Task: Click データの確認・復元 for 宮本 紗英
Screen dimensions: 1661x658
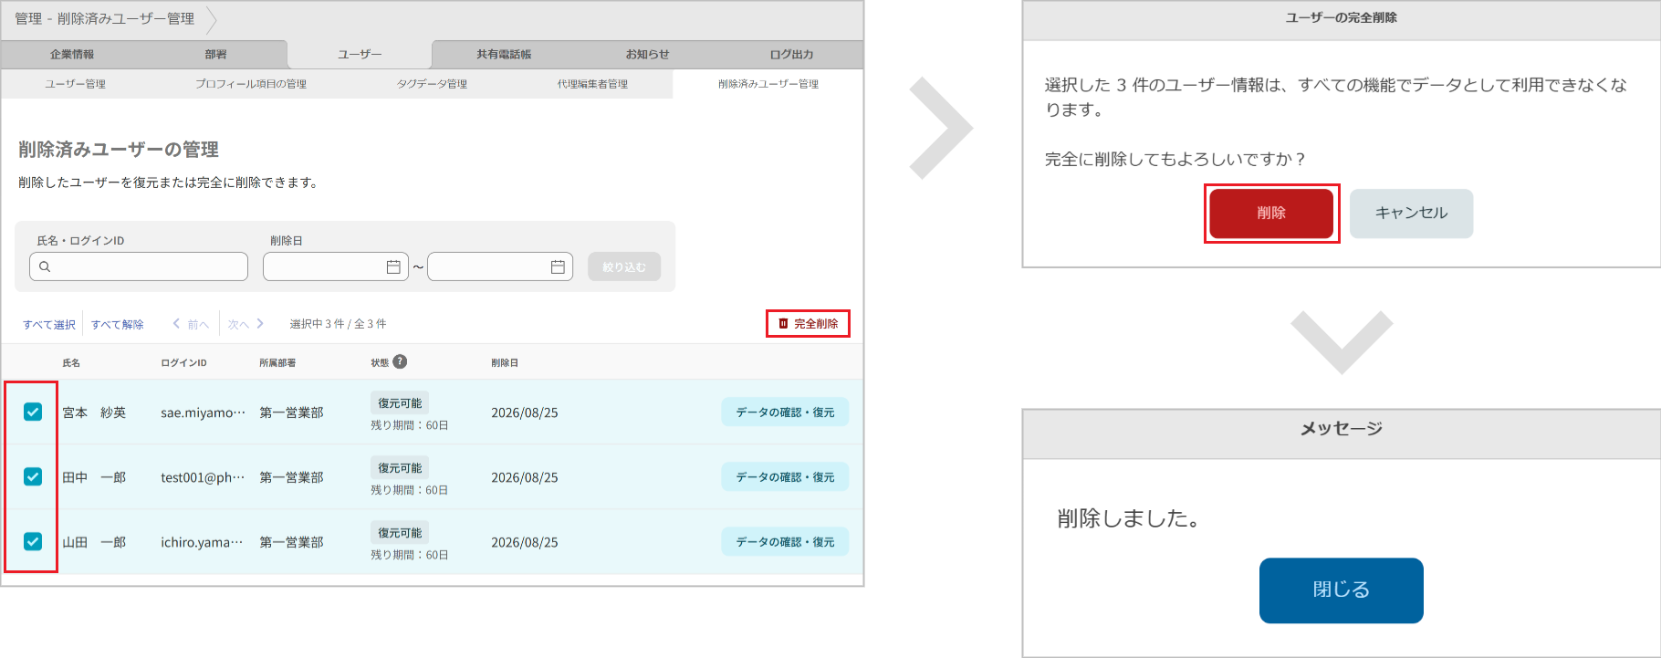Action: 785,412
